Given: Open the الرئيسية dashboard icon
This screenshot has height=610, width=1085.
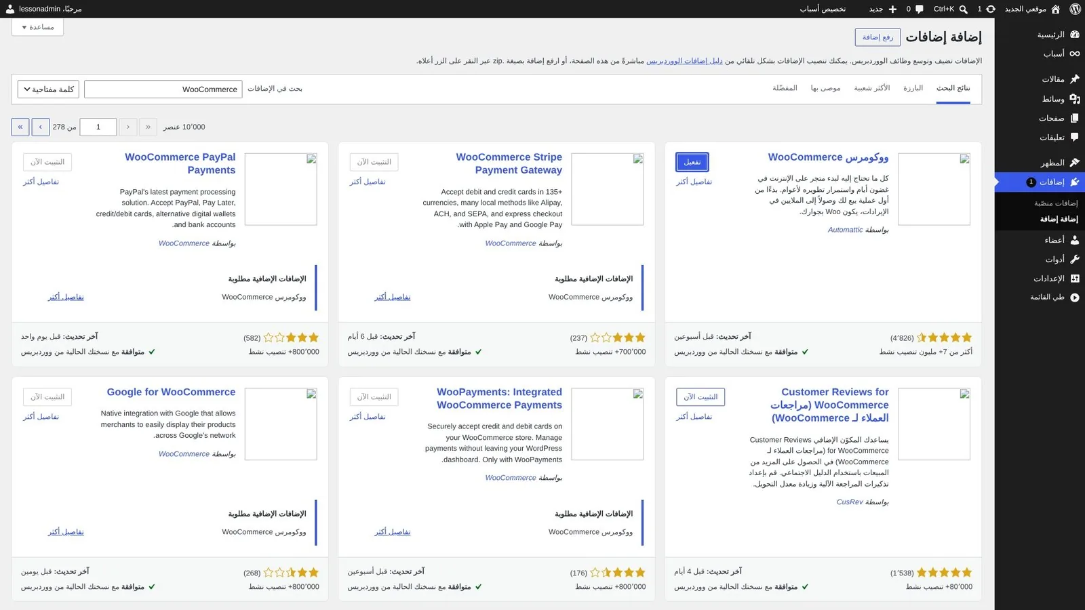Looking at the screenshot, I should pyautogui.click(x=1075, y=35).
